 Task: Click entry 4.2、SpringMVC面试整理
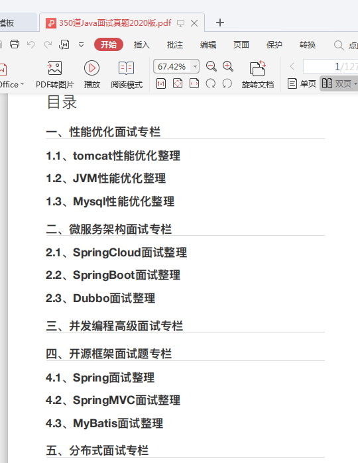[113, 400]
